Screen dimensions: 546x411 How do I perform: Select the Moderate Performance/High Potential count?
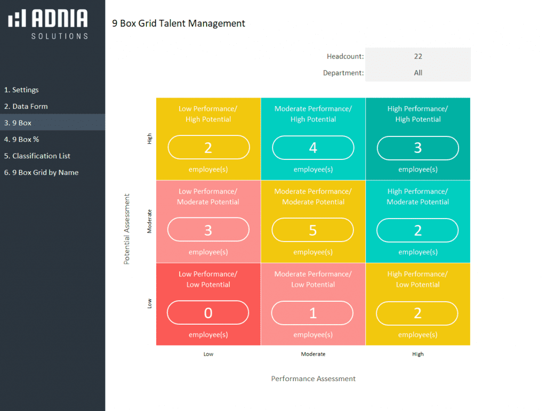click(x=313, y=148)
